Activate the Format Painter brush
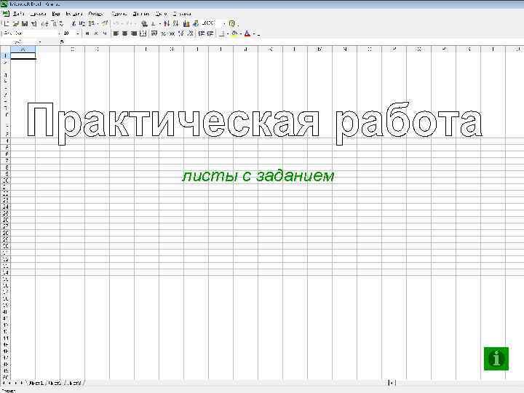The width and height of the screenshot is (524, 393). [106, 23]
